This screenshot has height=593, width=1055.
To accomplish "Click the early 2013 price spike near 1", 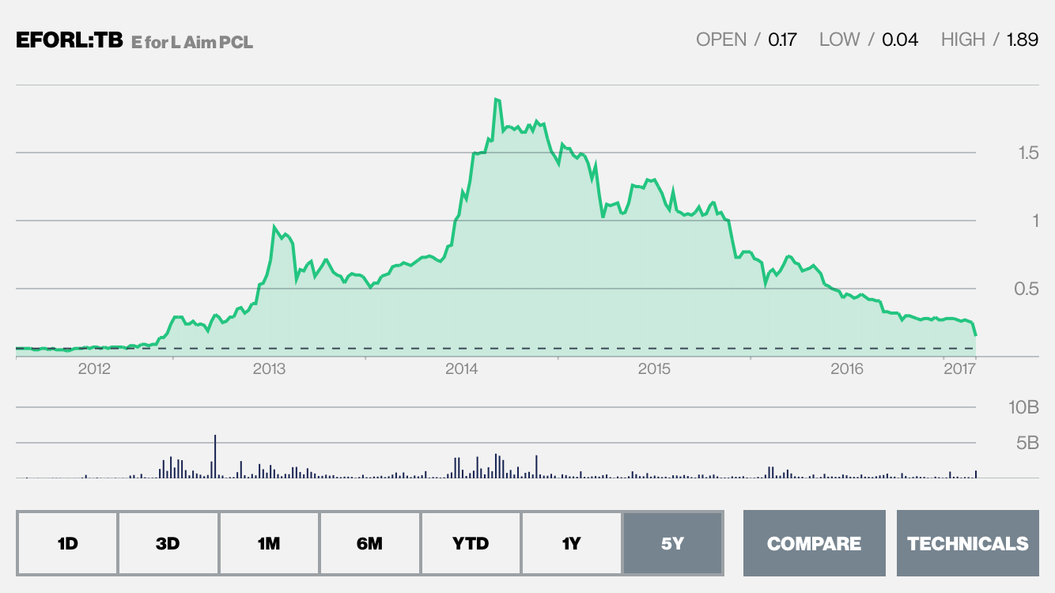I will tap(274, 227).
